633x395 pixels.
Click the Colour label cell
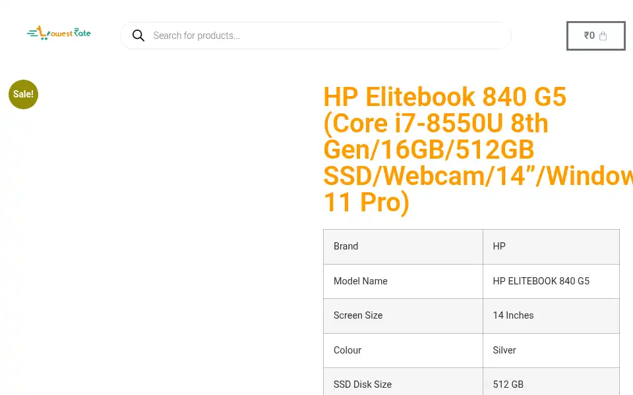pyautogui.click(x=403, y=350)
